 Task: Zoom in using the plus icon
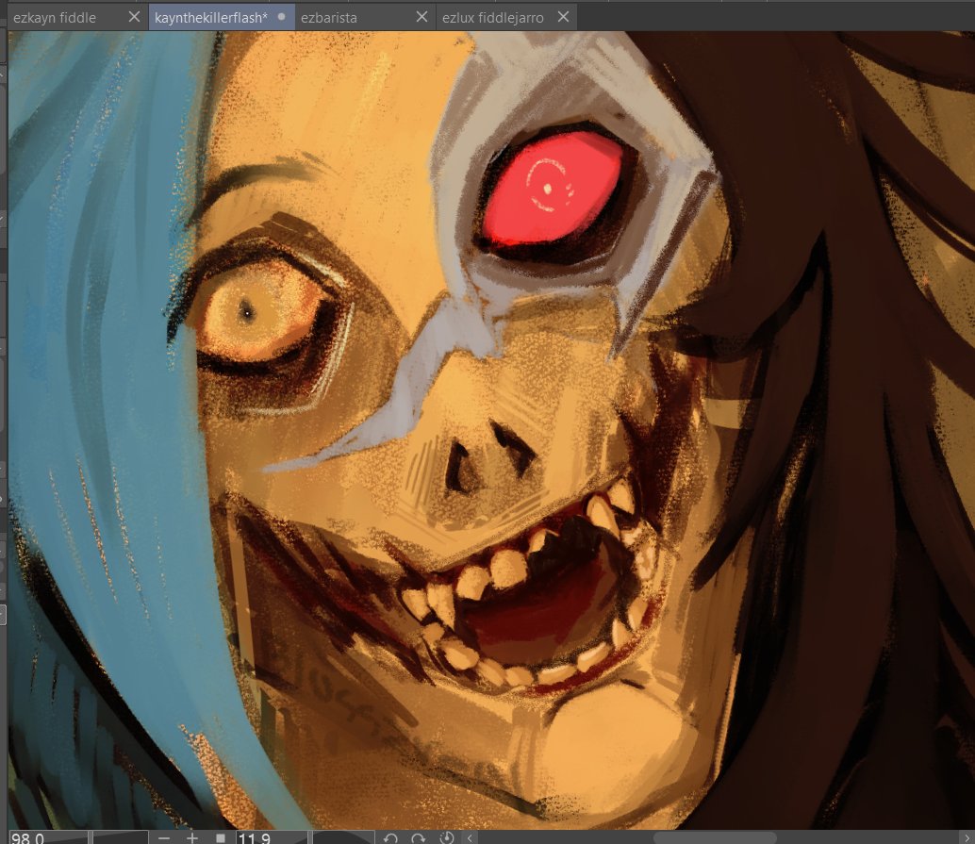(x=191, y=837)
